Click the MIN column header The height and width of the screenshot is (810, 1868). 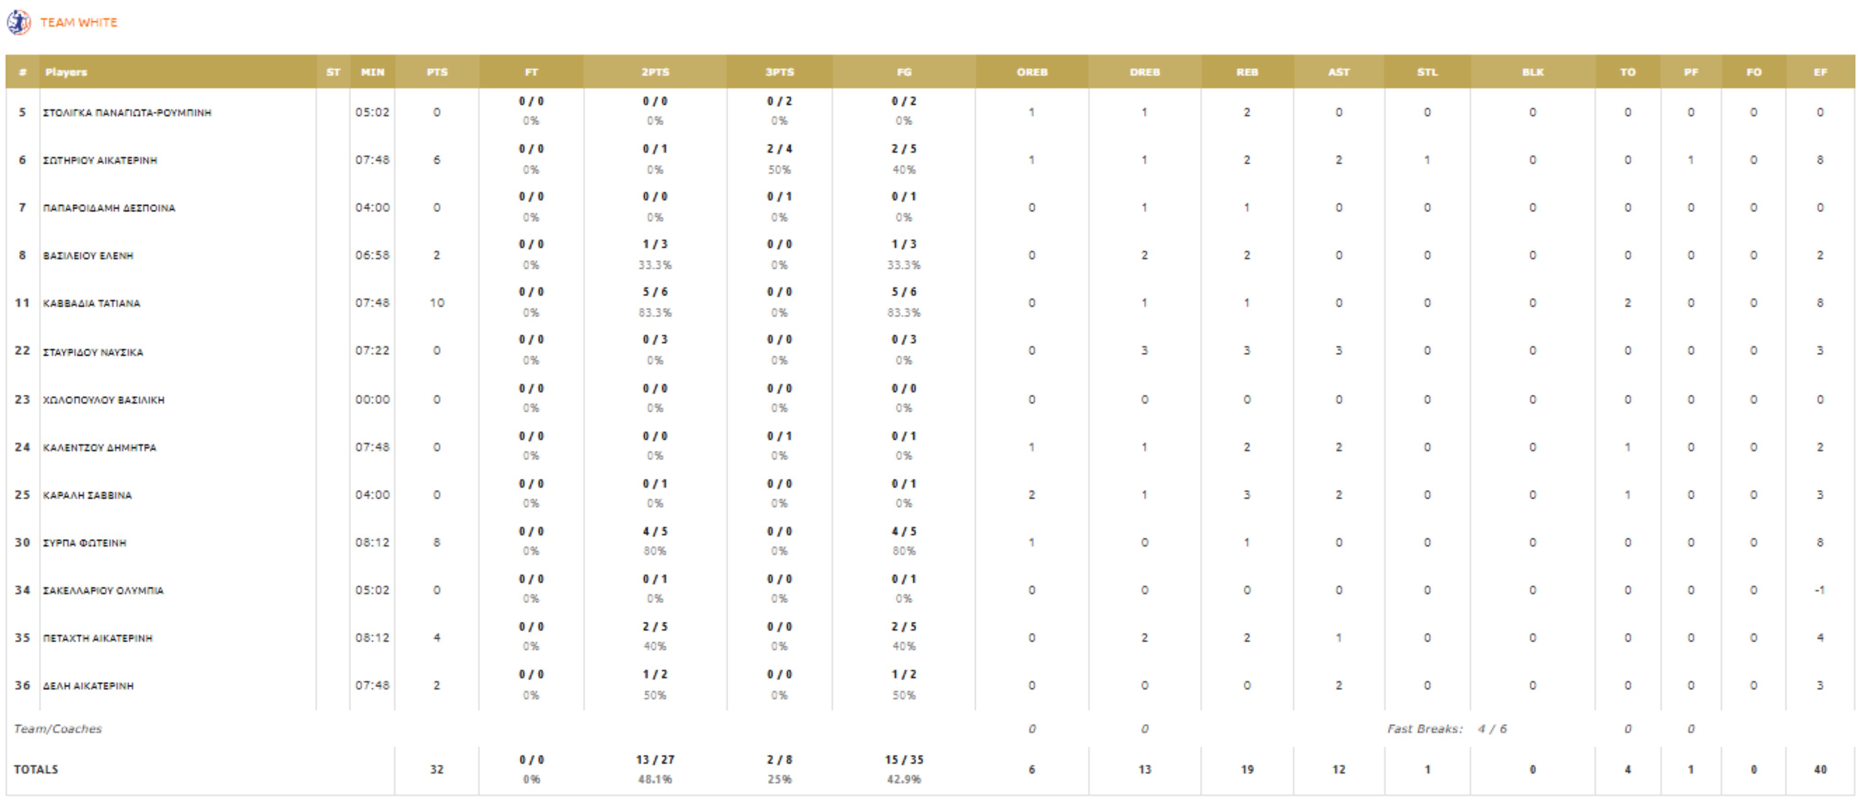coord(373,72)
